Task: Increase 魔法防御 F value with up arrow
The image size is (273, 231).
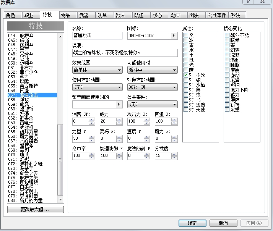Action: point(146,154)
